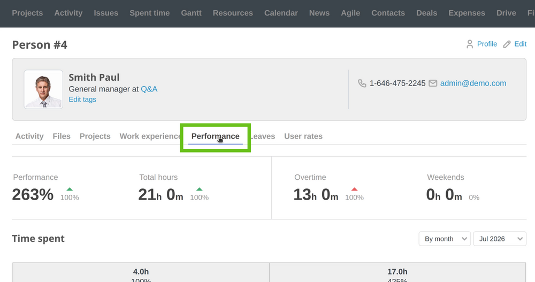The image size is (535, 282).
Task: Click the Edit pencil icon
Action: click(507, 44)
